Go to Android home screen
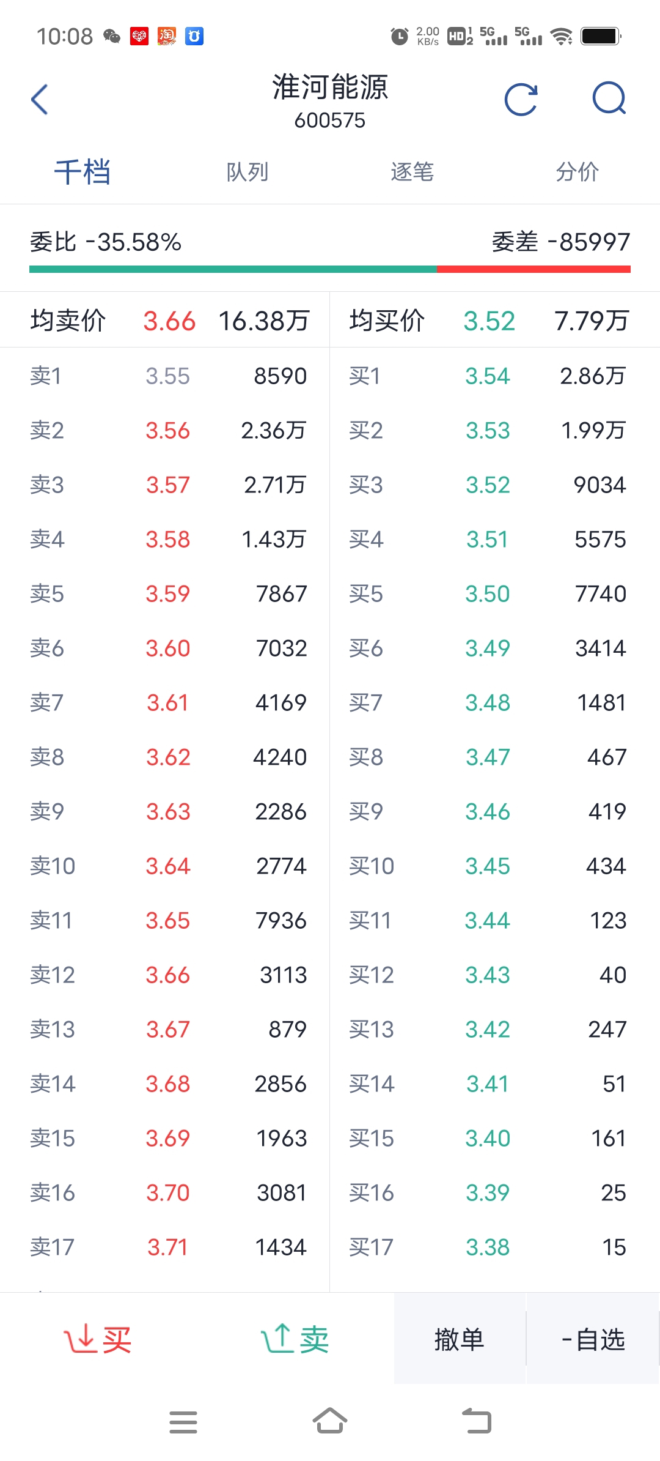 [330, 1421]
